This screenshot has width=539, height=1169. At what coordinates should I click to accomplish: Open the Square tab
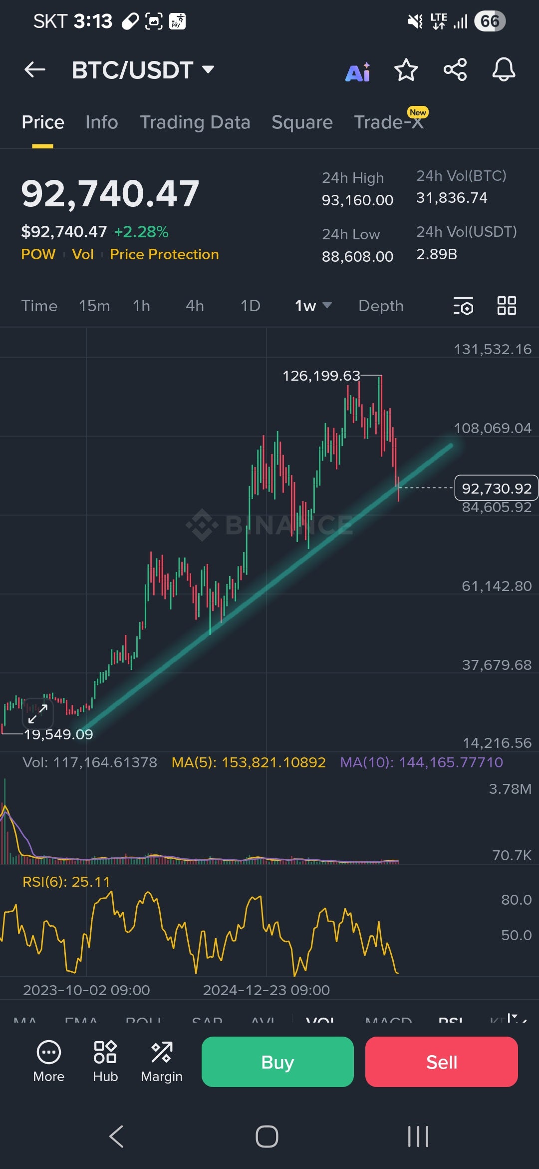tap(302, 122)
